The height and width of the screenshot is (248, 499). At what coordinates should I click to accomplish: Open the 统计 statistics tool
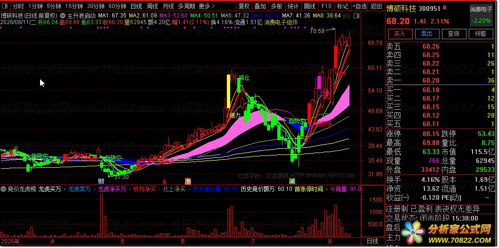point(293,6)
